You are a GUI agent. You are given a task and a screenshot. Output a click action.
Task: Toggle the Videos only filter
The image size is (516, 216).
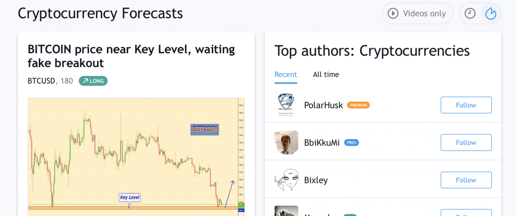coord(417,14)
